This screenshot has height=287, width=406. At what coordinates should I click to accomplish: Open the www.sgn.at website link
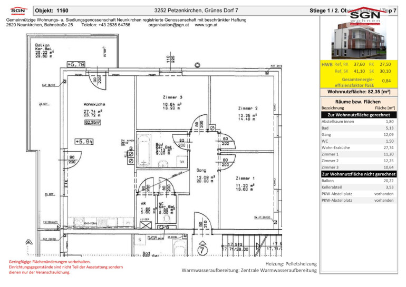[x=206, y=25]
